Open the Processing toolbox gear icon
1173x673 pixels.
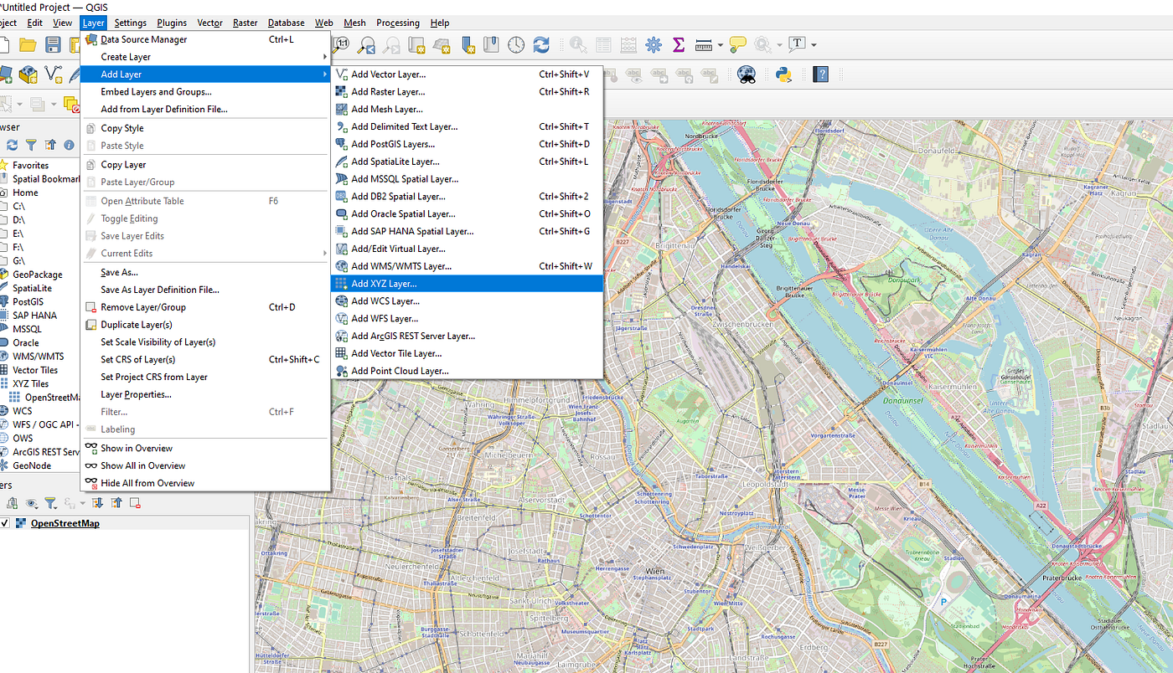point(654,44)
